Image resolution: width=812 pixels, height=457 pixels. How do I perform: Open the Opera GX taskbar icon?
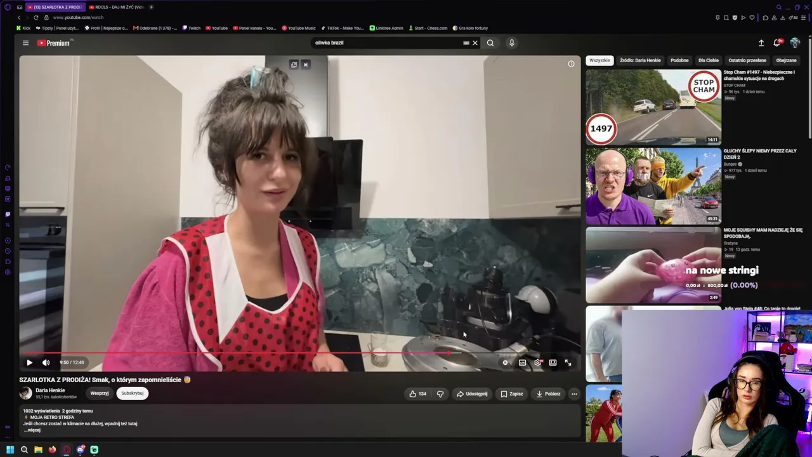pyautogui.click(x=66, y=450)
